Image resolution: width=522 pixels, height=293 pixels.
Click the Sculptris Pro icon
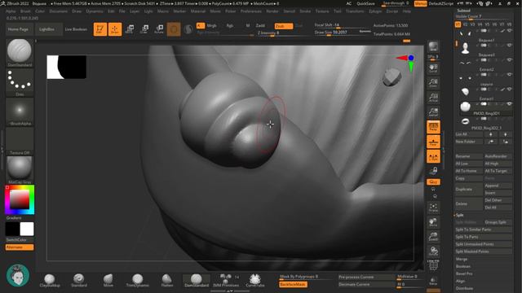coord(188,29)
